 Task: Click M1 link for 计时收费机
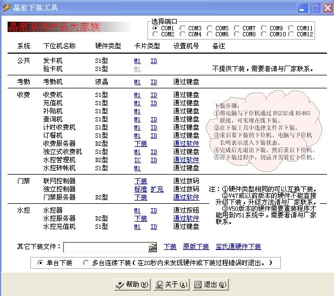tap(137, 127)
